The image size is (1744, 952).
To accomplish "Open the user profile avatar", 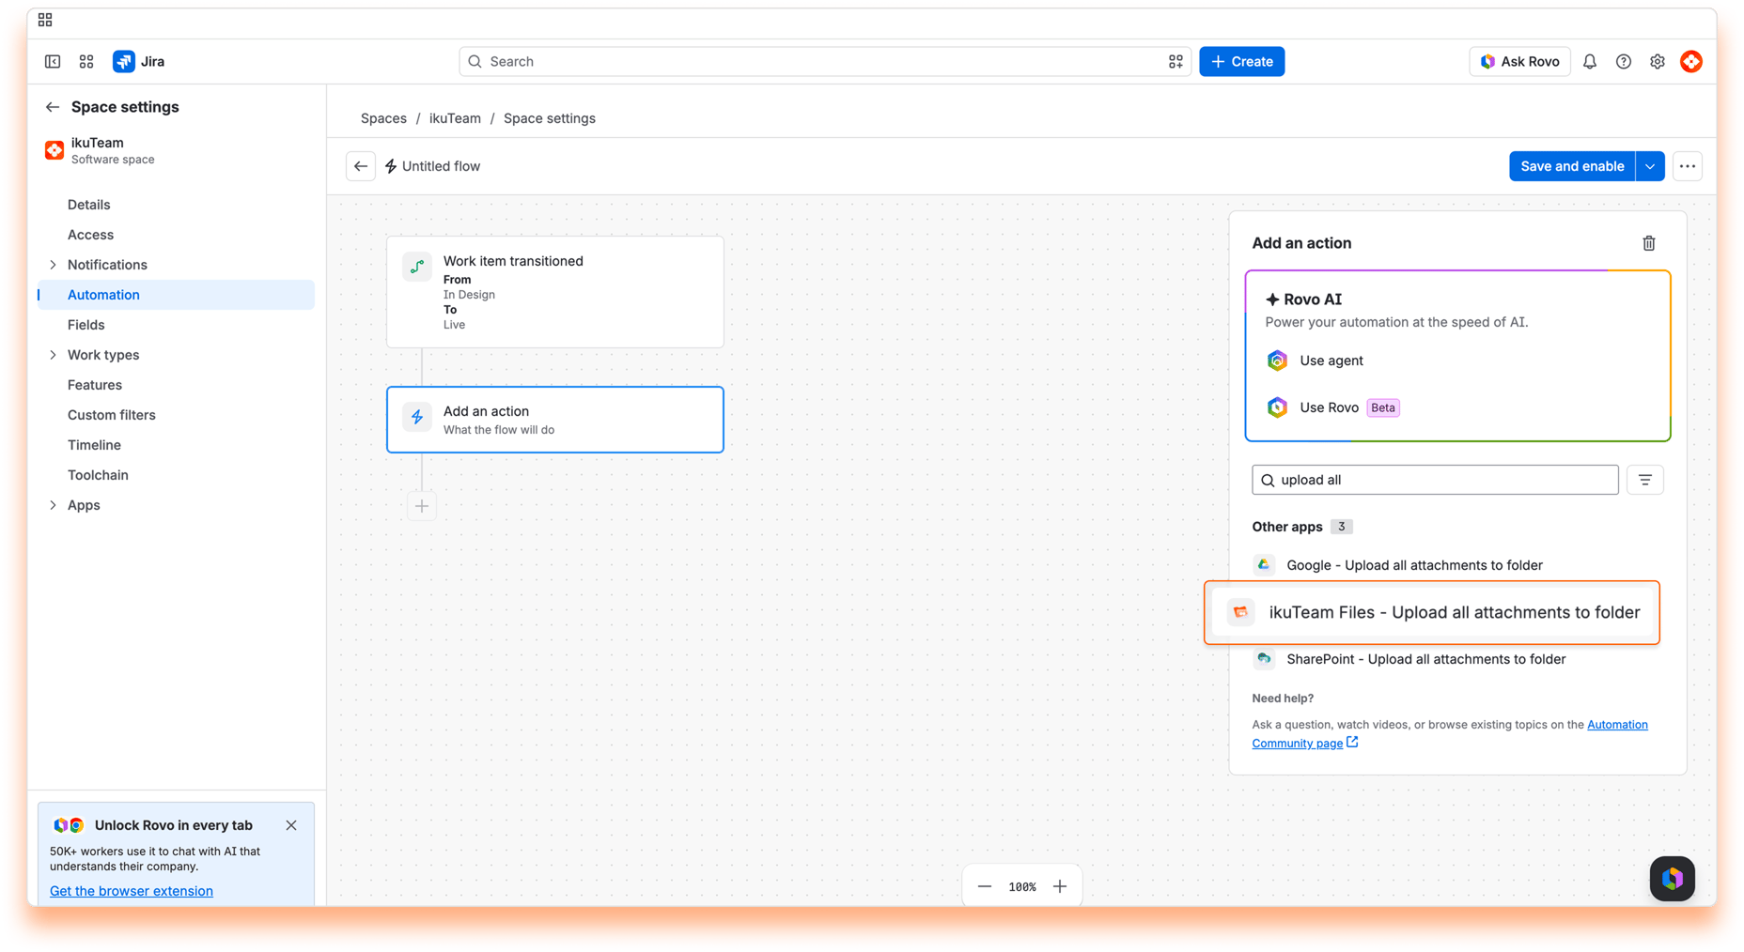I will coord(1691,61).
